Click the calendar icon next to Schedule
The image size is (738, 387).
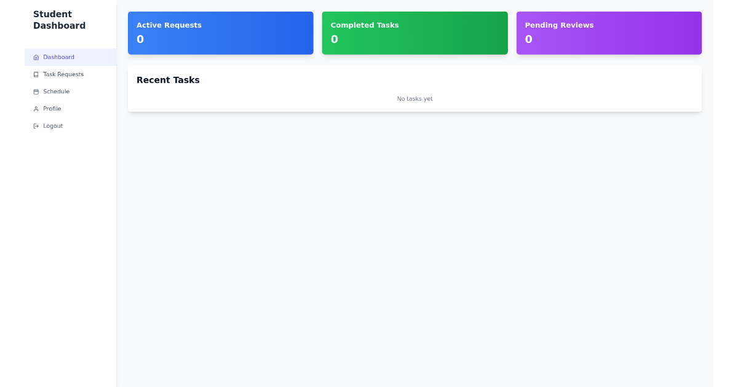coord(36,91)
